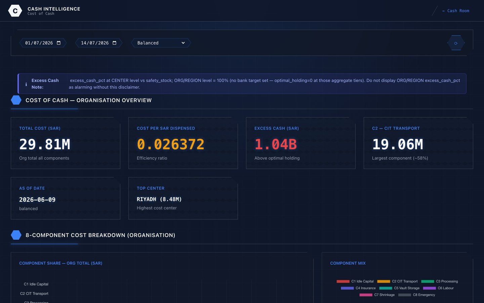Click hexagon icon beside Cost of Cash overview heading
This screenshot has height=303, width=484.
click(x=16, y=100)
